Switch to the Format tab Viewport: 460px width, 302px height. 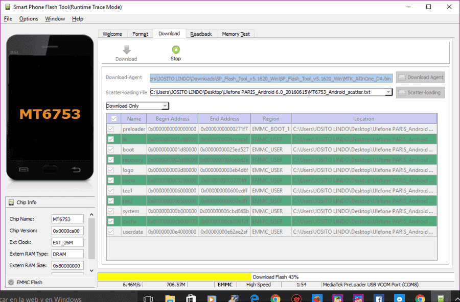tap(140, 34)
